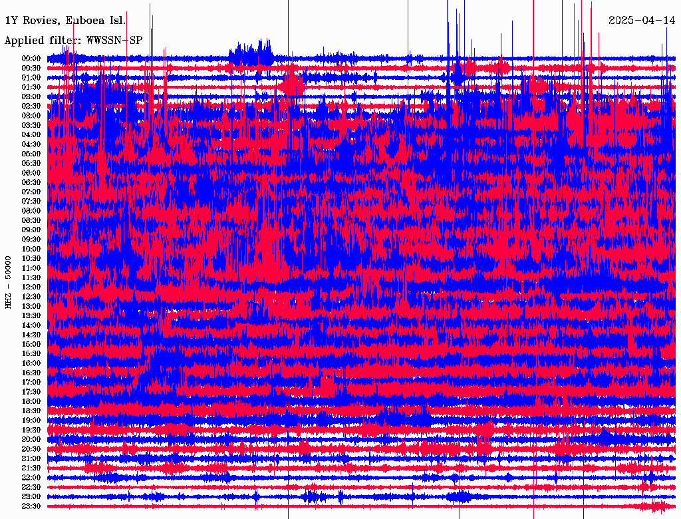Click the station title '1Y Rovies, Euboea Isl.'
The height and width of the screenshot is (519, 681).
point(65,20)
